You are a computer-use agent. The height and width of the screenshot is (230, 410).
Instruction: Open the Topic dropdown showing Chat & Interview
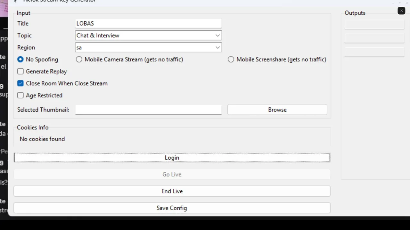148,35
